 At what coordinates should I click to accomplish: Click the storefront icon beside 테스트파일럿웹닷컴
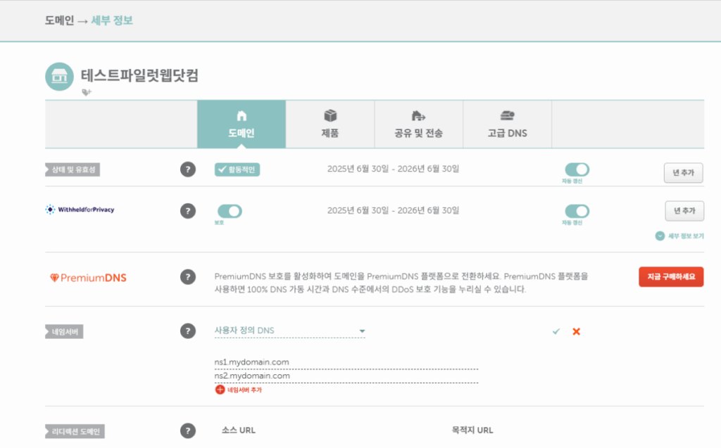click(x=60, y=76)
